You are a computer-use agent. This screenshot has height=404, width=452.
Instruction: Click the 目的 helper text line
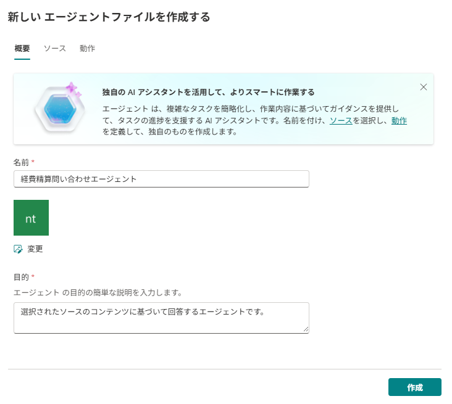click(98, 292)
